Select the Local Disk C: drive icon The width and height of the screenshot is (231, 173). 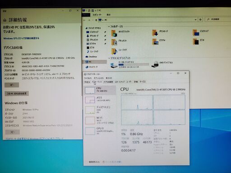114,65
